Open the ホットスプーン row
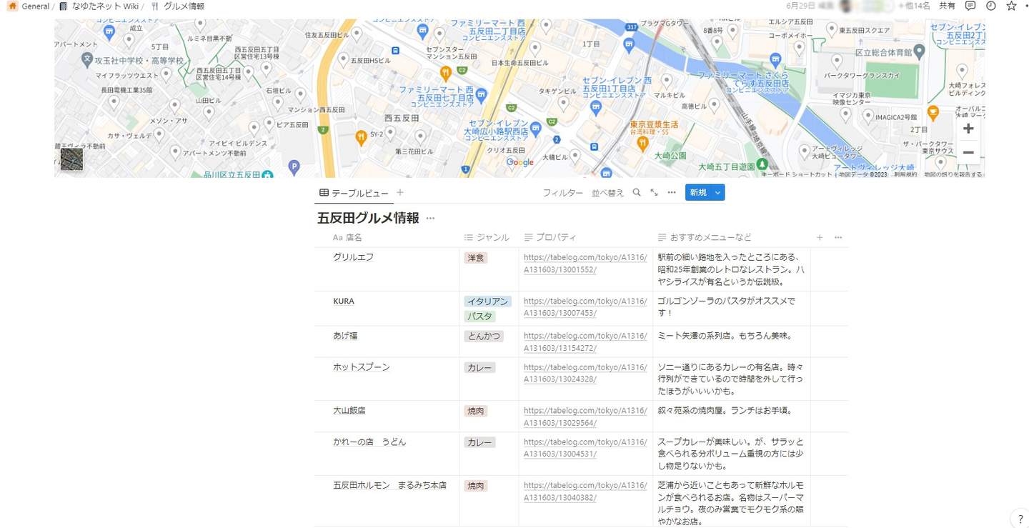Viewport: 1029px width, 528px height. point(362,367)
